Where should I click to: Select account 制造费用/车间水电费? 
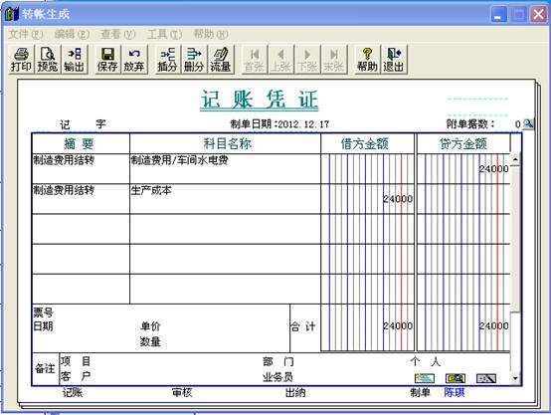pos(225,168)
